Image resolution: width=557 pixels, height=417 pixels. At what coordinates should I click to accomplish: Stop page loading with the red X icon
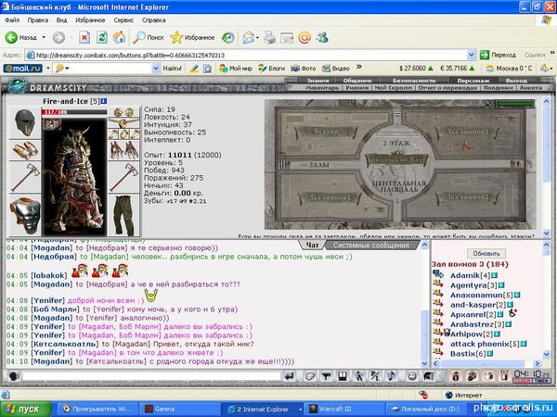tap(84, 37)
